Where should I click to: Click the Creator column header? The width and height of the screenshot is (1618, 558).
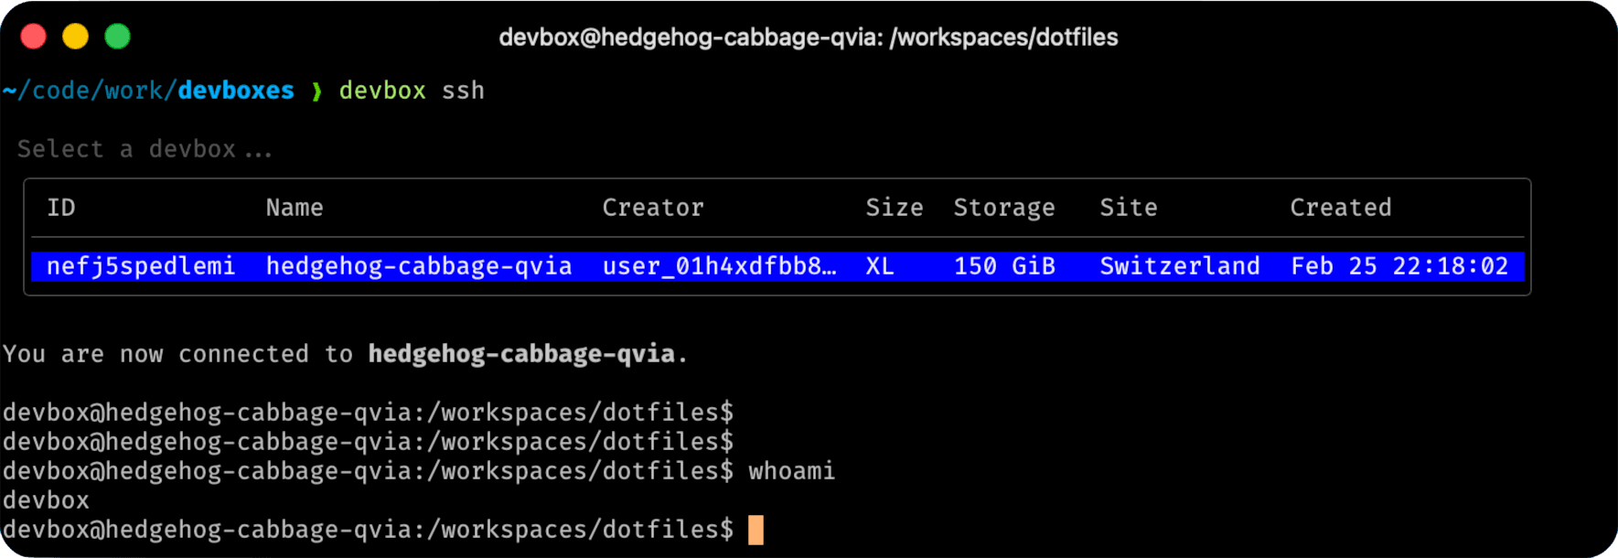pos(652,208)
